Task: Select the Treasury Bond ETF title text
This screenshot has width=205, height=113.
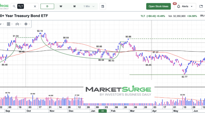Action: [x=24, y=16]
